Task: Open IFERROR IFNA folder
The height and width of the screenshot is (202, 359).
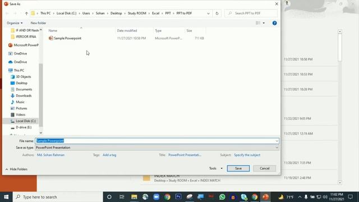Action: (x=24, y=36)
